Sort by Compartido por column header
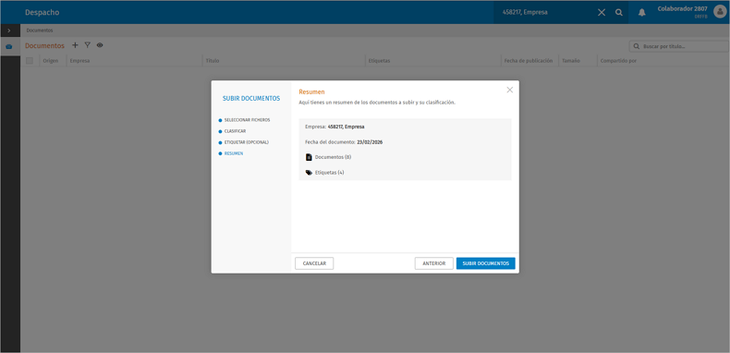Screen dimensions: 730x353 click(618, 61)
